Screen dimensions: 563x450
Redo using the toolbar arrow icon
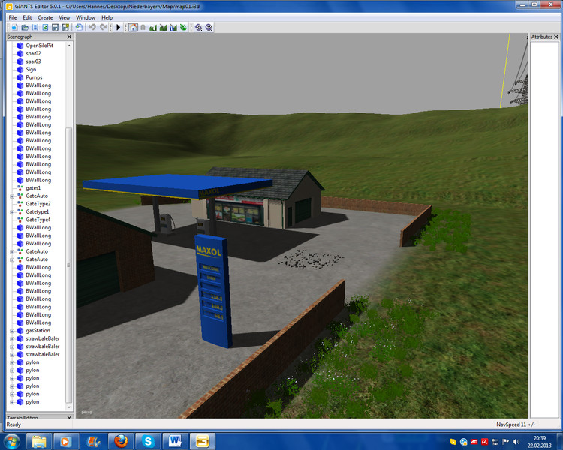103,27
